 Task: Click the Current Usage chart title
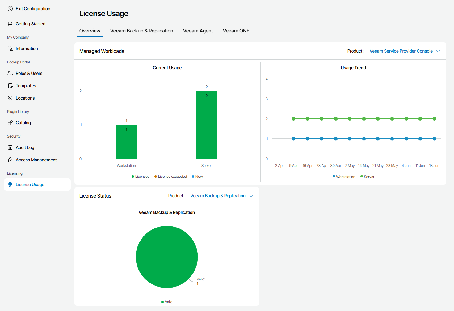(167, 68)
